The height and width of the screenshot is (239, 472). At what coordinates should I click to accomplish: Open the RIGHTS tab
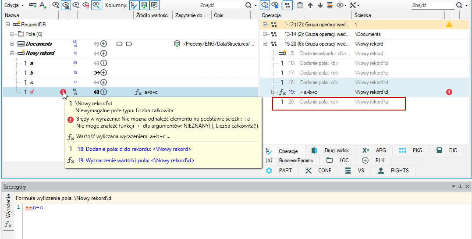[x=394, y=171]
